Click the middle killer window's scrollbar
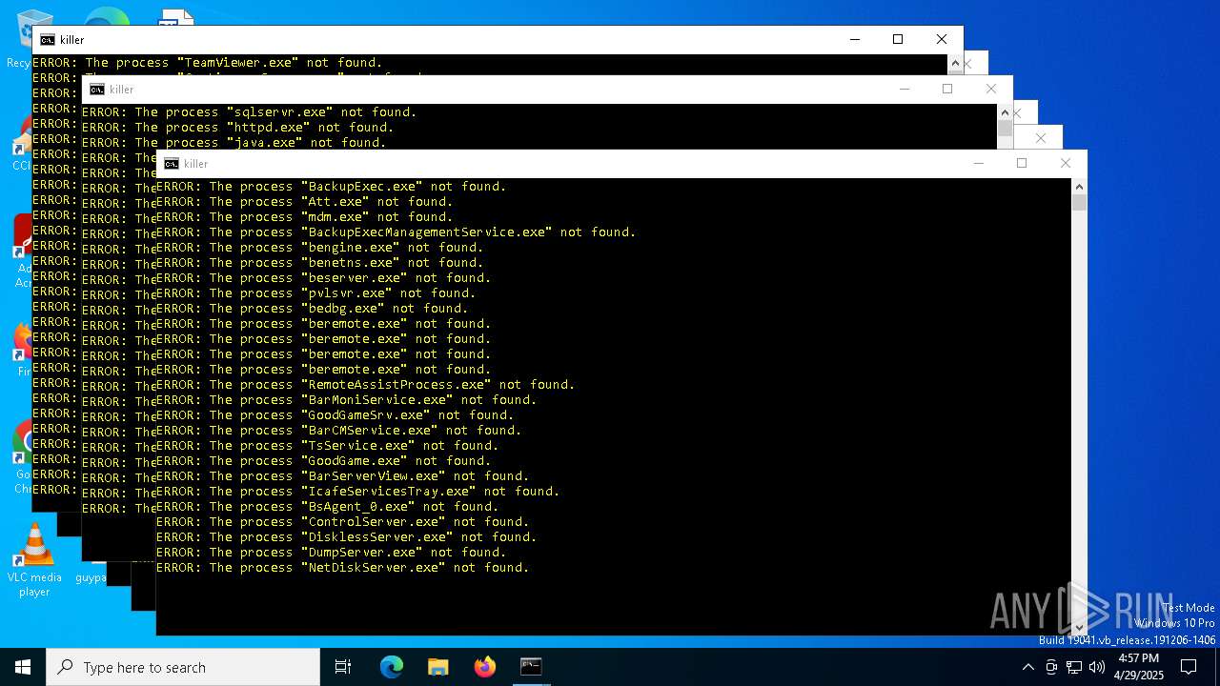Image resolution: width=1220 pixels, height=686 pixels. coord(1005,126)
